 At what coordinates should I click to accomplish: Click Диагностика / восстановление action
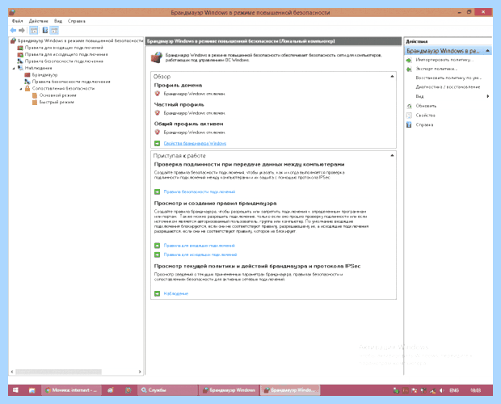(x=448, y=87)
